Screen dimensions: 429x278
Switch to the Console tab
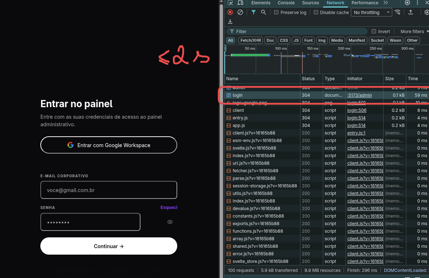point(286,3)
